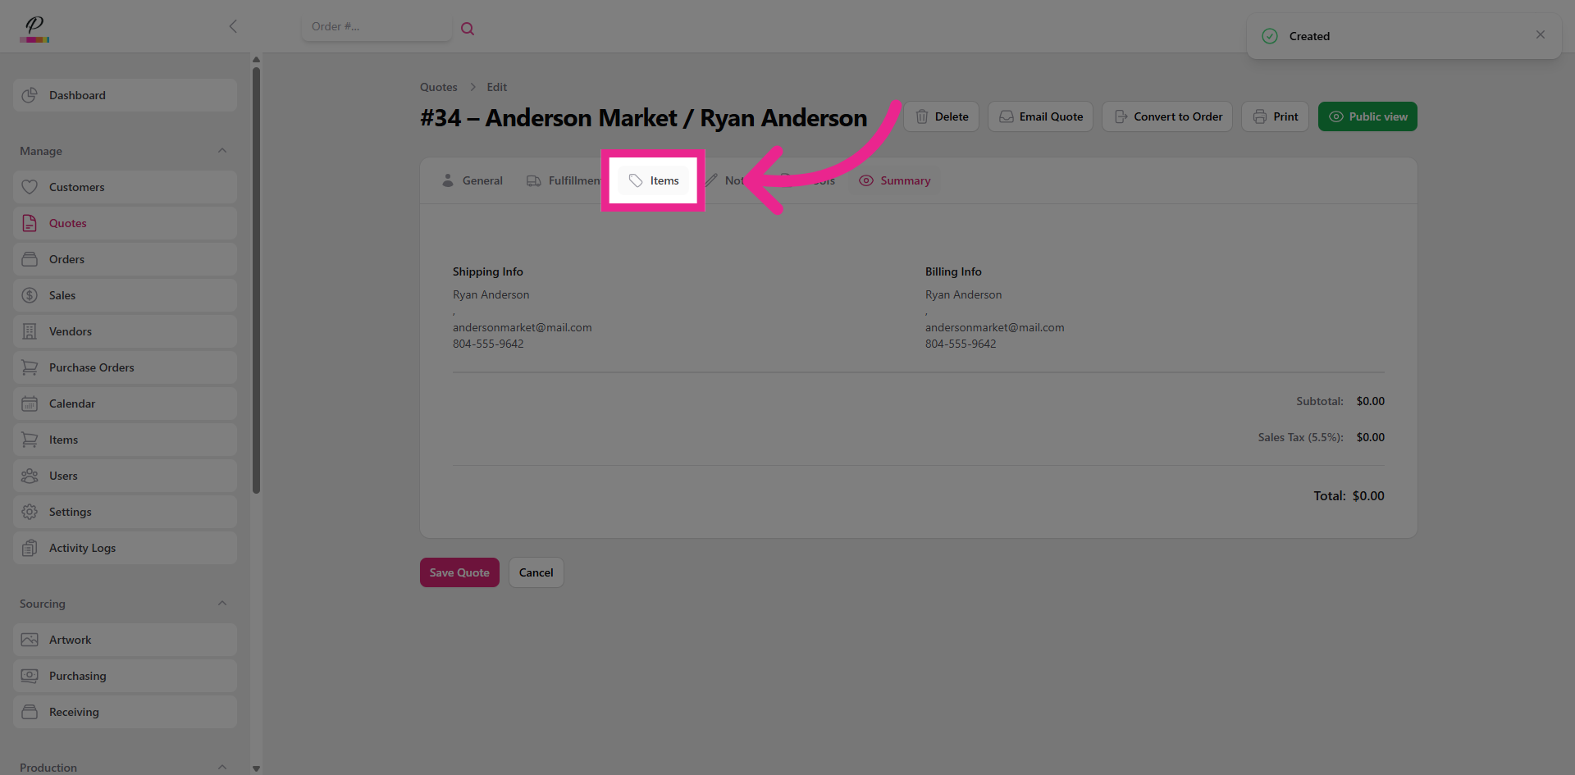Collapse the Production section chevron
1575x775 pixels.
222,767
